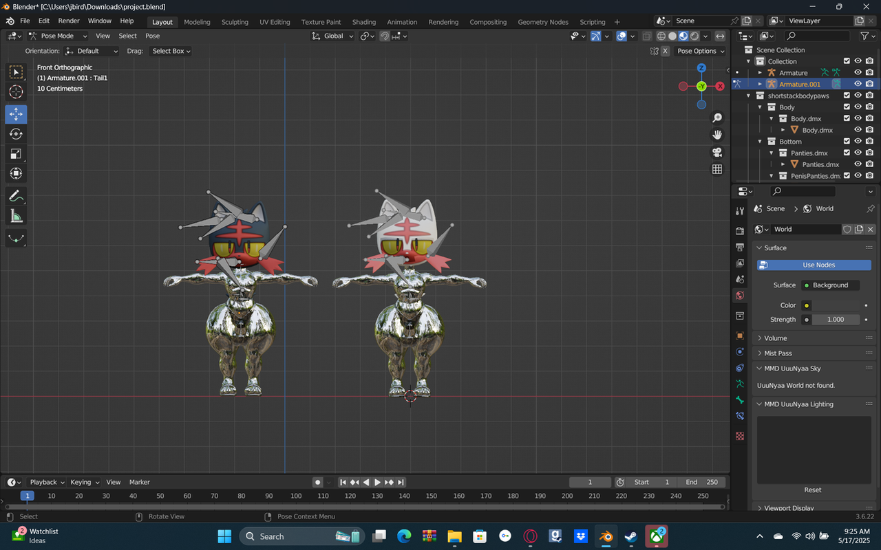Select the Transform tool in toolbar

16,174
